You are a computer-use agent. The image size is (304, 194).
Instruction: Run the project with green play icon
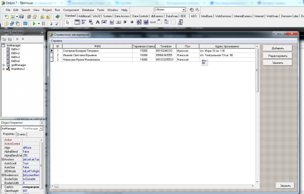pos(34,24)
